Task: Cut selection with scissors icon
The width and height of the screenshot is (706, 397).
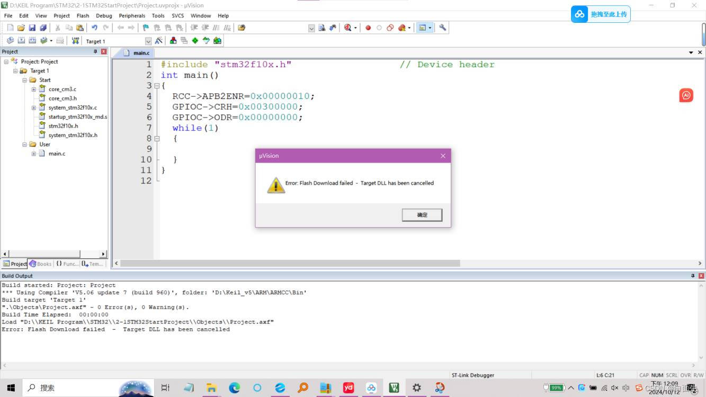Action: click(x=58, y=28)
